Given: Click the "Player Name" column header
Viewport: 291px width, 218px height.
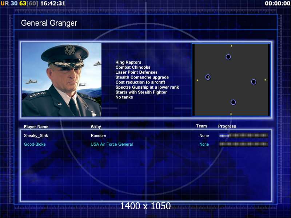Looking at the screenshot, I should [36, 126].
